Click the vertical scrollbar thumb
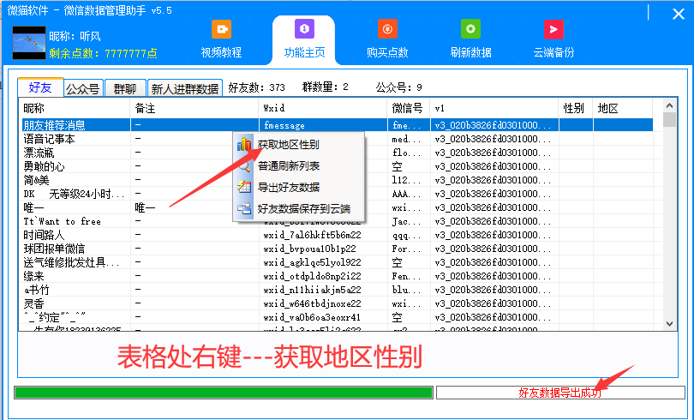This screenshot has height=420, width=694. [669, 119]
